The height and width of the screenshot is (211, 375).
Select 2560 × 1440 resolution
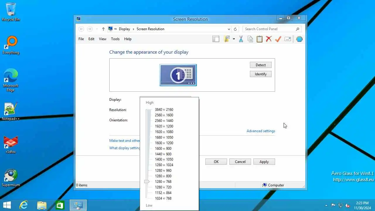[x=164, y=121]
